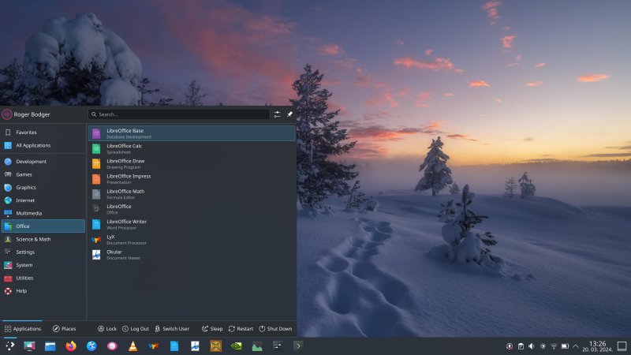Launch LibreOffice Math formula editor
Screen dimensions: 631x355
(x=192, y=194)
